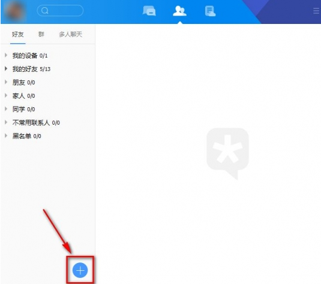The width and height of the screenshot is (321, 284).
Task: Select the 同学 0/0 row text
Action: pos(24,109)
